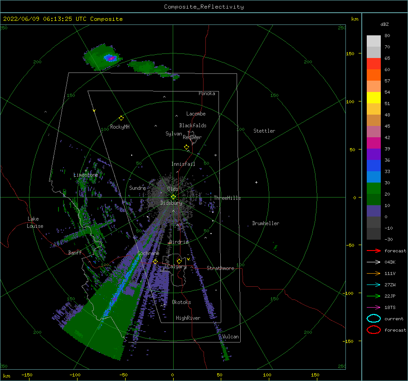Select the light blue swatch above 30
Viewport: 408px width, 381px height.
(x=374, y=177)
